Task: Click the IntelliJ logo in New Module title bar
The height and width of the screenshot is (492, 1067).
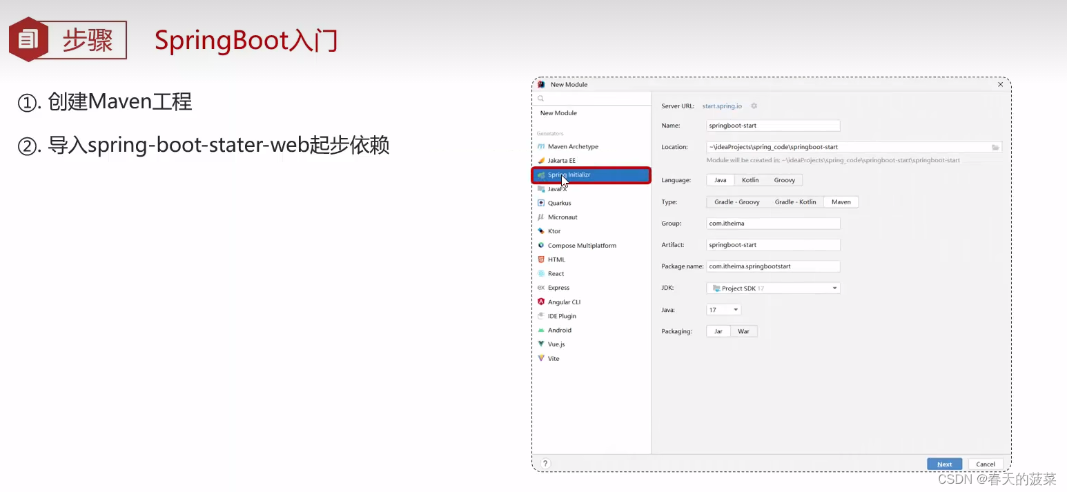Action: pos(542,84)
